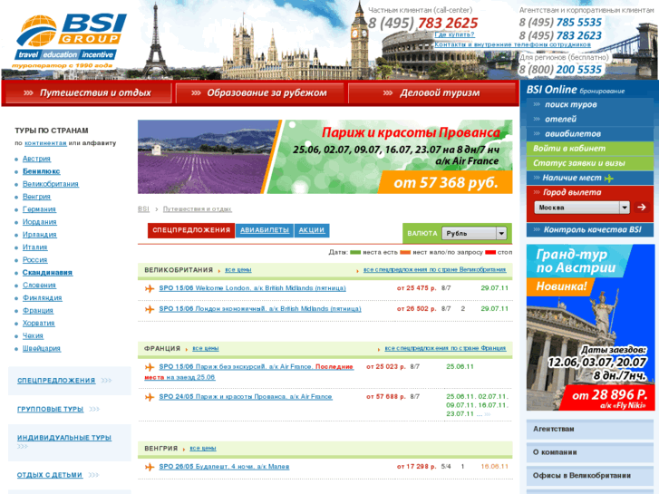659x494 pixels.
Task: Click green plane icon next to Наличие мест
Action: coord(609,179)
